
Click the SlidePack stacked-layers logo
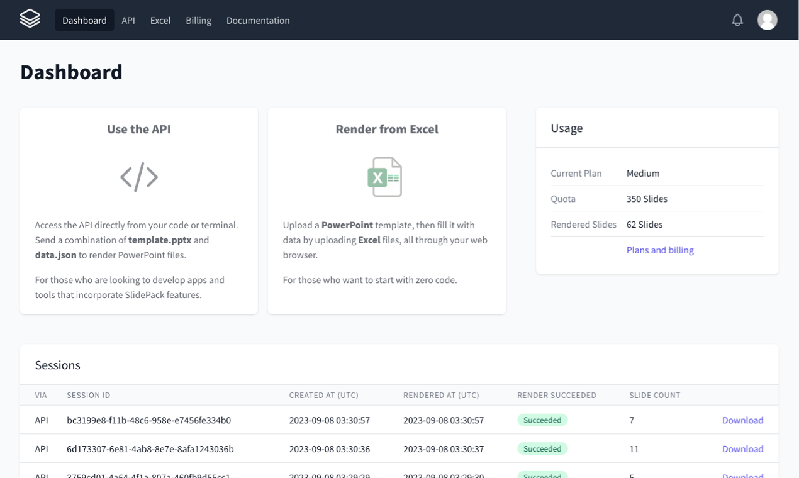[x=30, y=19]
